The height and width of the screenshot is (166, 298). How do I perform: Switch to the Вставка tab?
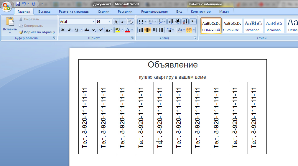(44, 11)
